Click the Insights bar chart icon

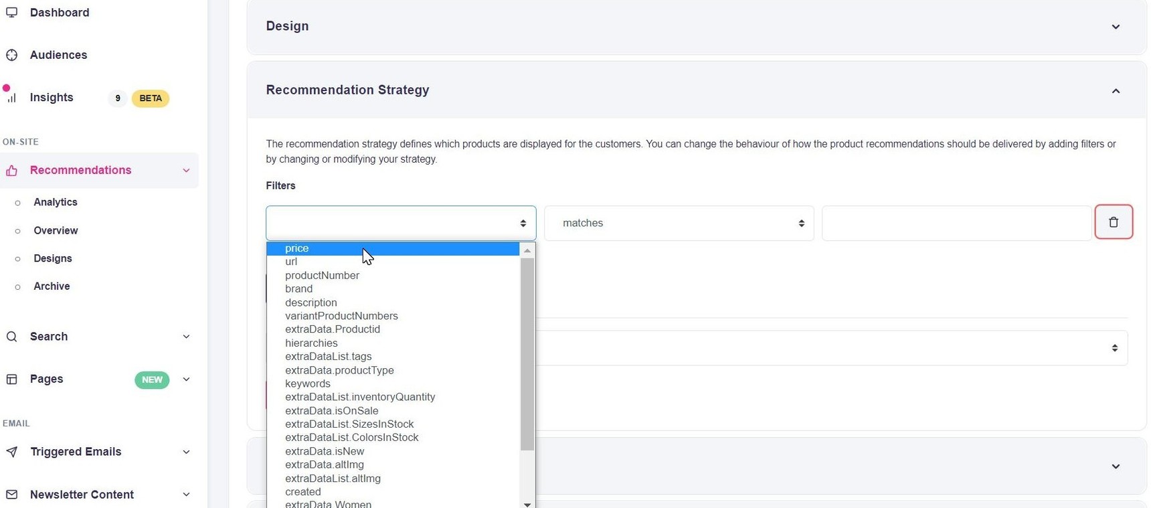tap(12, 98)
